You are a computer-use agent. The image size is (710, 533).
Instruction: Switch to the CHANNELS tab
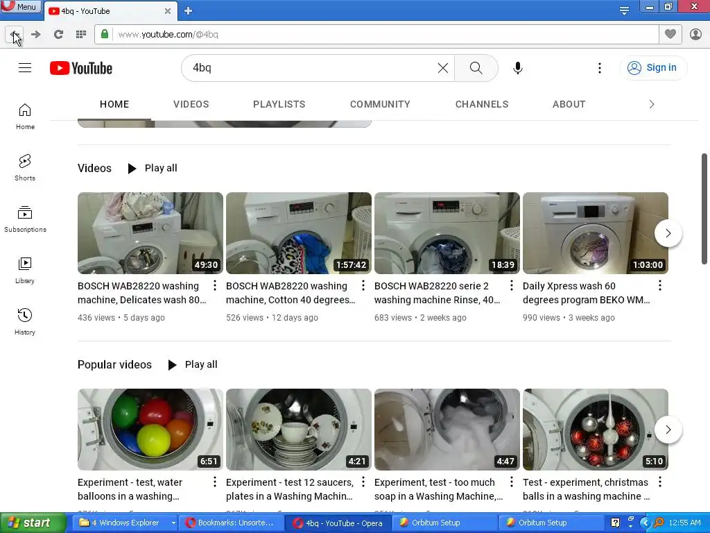(482, 104)
